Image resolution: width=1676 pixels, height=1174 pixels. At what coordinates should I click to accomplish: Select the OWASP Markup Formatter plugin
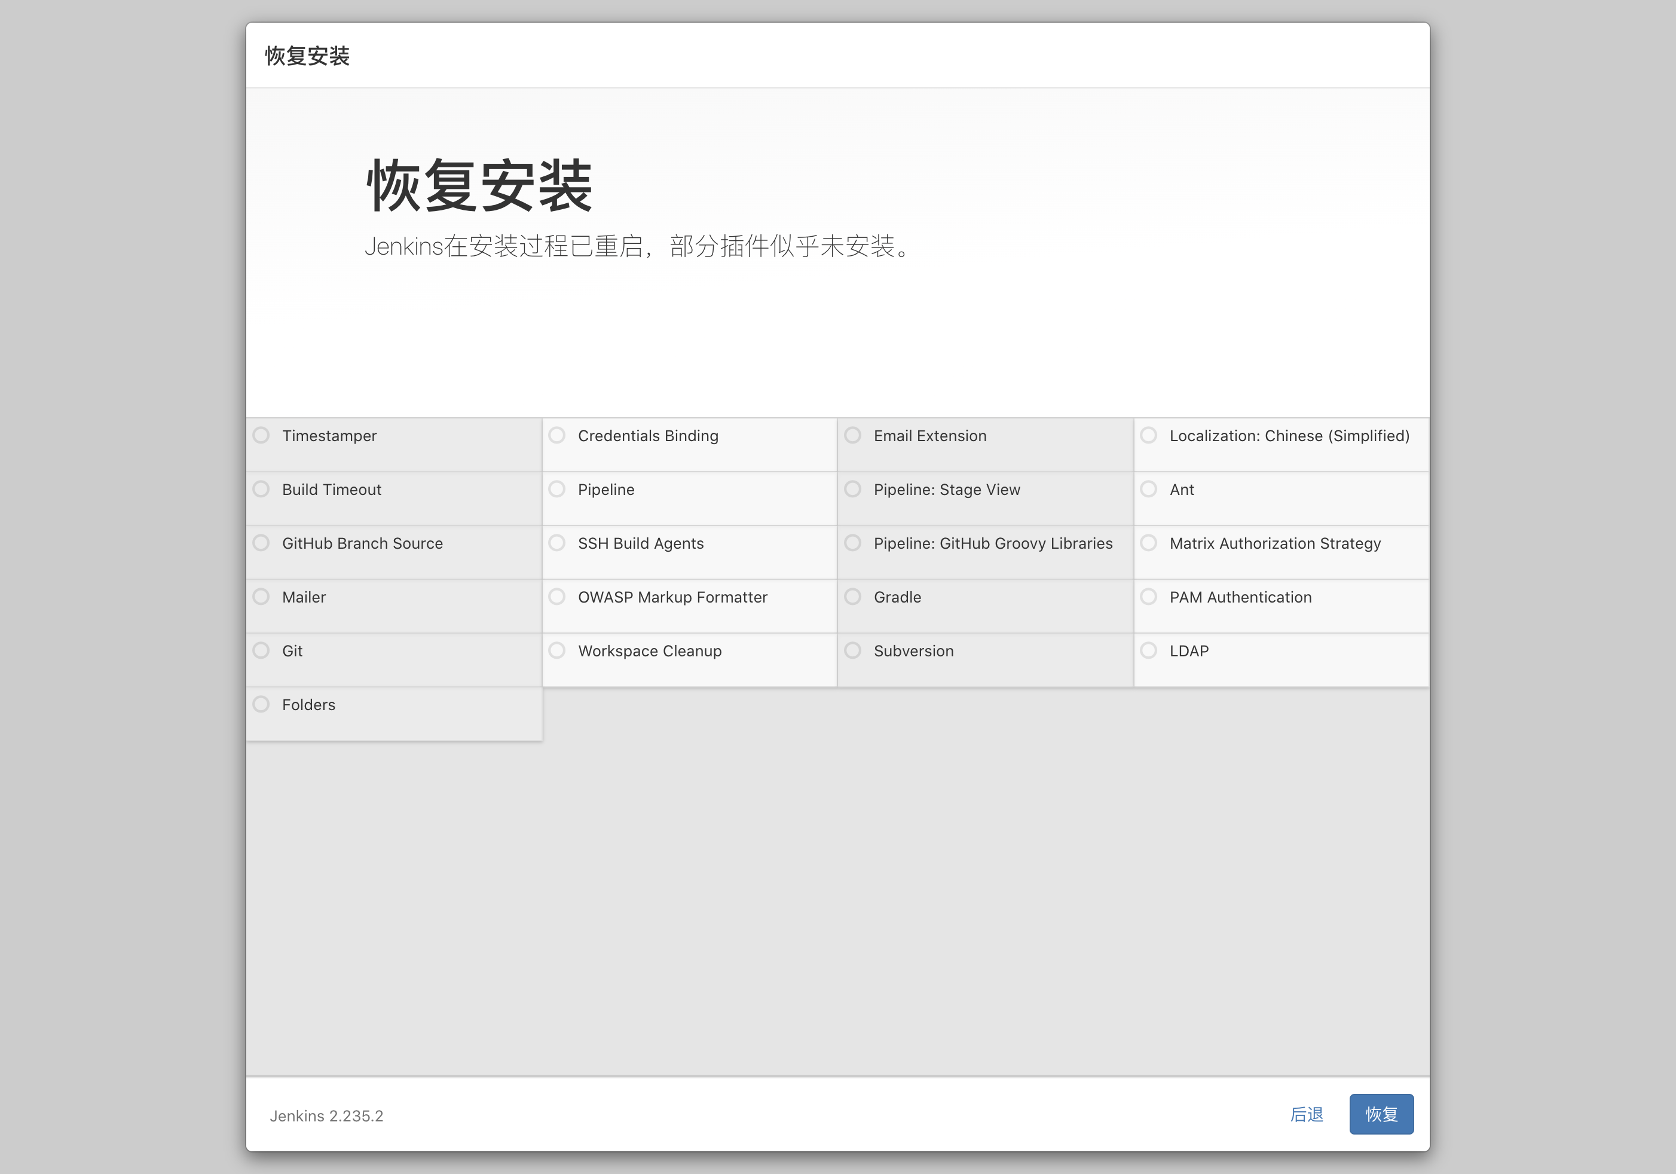click(557, 597)
